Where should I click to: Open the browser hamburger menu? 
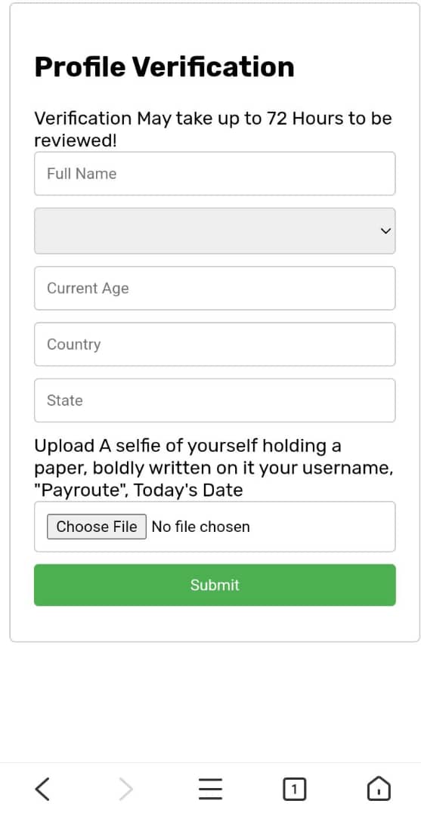click(210, 789)
